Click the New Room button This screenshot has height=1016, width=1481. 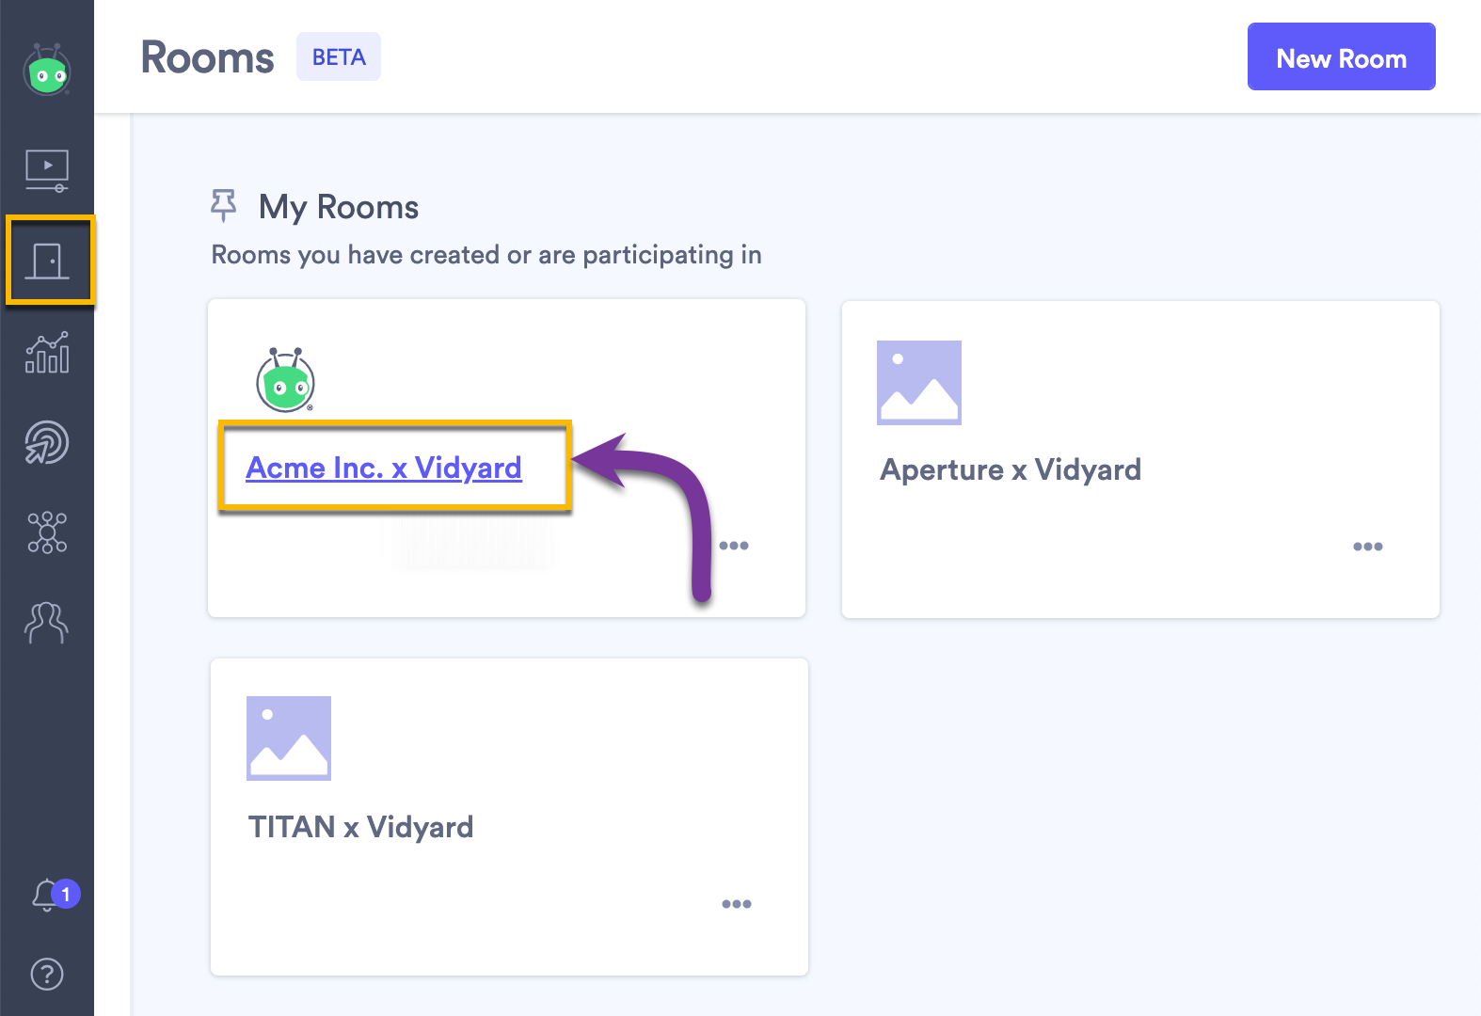tap(1341, 57)
